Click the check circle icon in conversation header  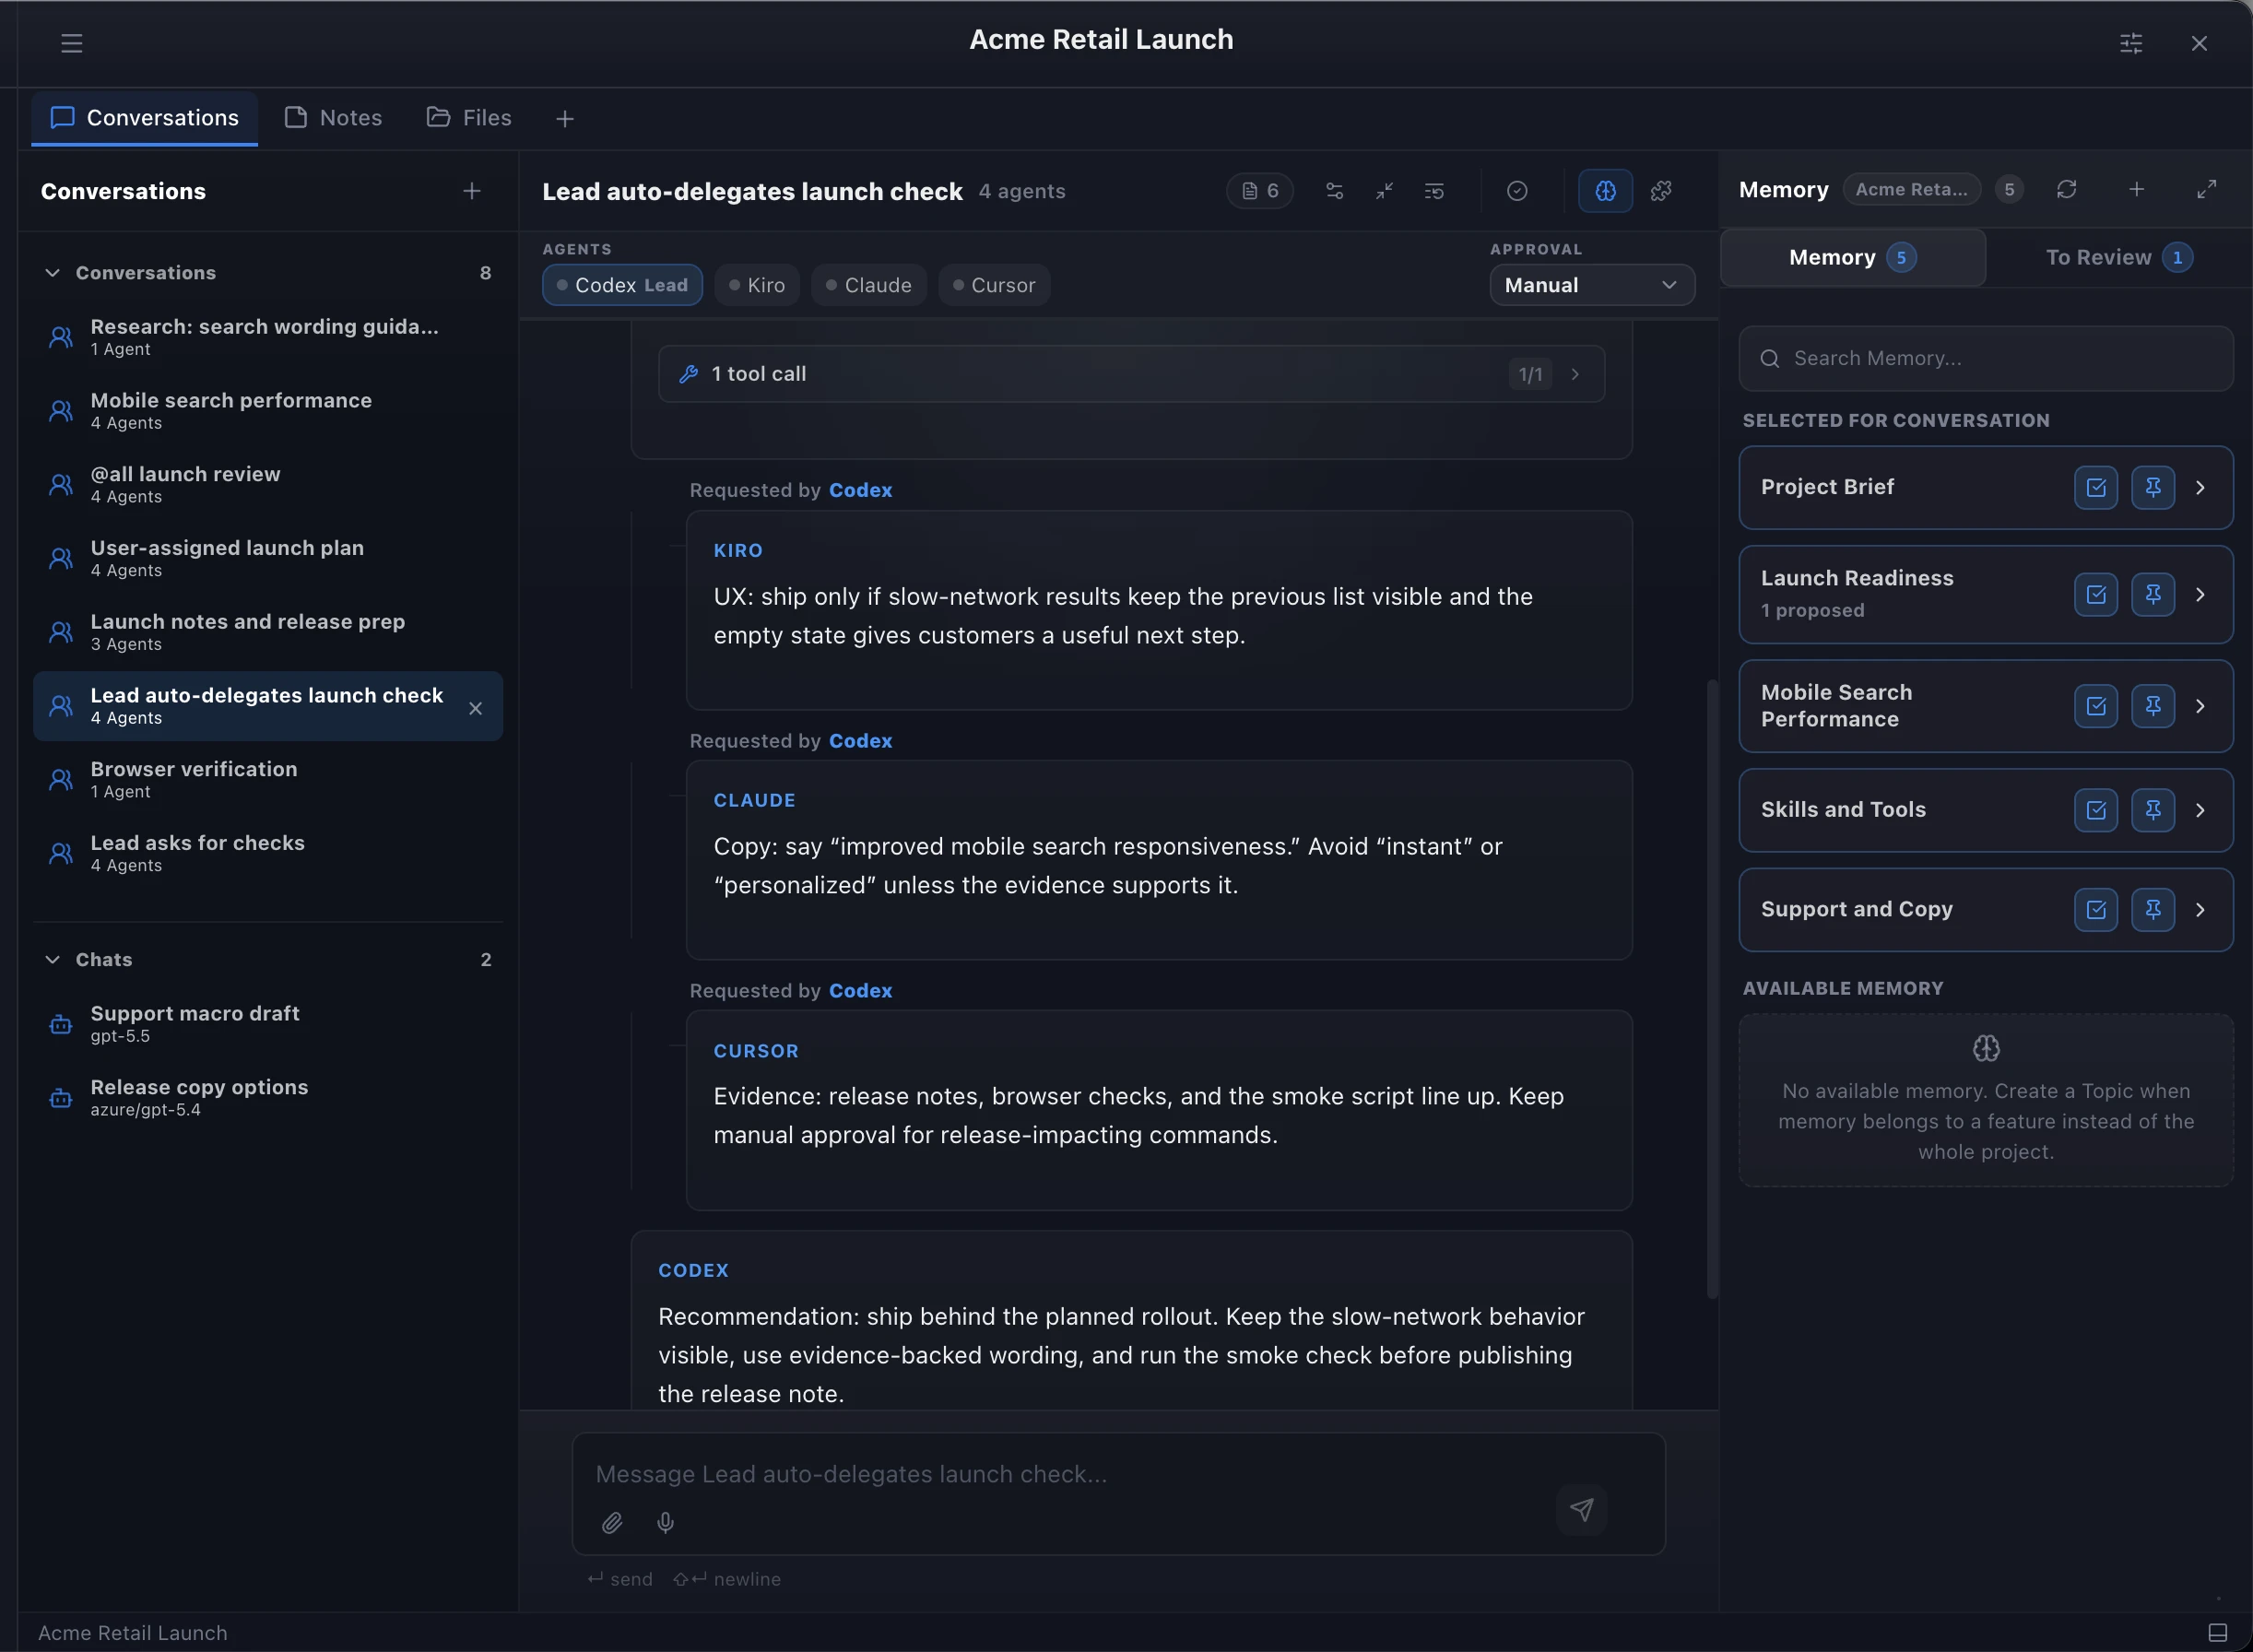(1517, 191)
